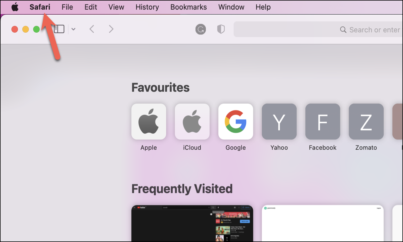Screen dimensions: 403x242
Task: Minimize the Safari window with yellow button
Action: pyautogui.click(x=25, y=29)
